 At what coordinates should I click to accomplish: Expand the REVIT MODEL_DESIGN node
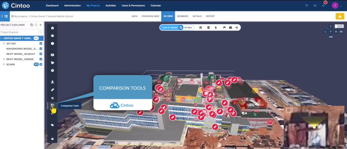click(4, 59)
